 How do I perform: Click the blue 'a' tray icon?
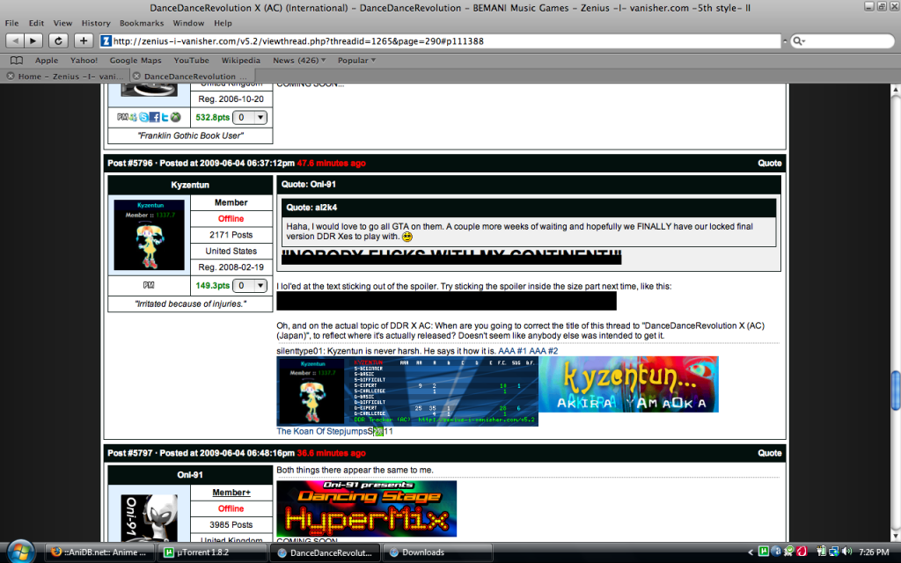[x=776, y=552]
